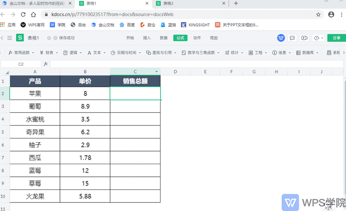Click the fx insert function icon
This screenshot has height=211, width=346.
click(46, 64)
